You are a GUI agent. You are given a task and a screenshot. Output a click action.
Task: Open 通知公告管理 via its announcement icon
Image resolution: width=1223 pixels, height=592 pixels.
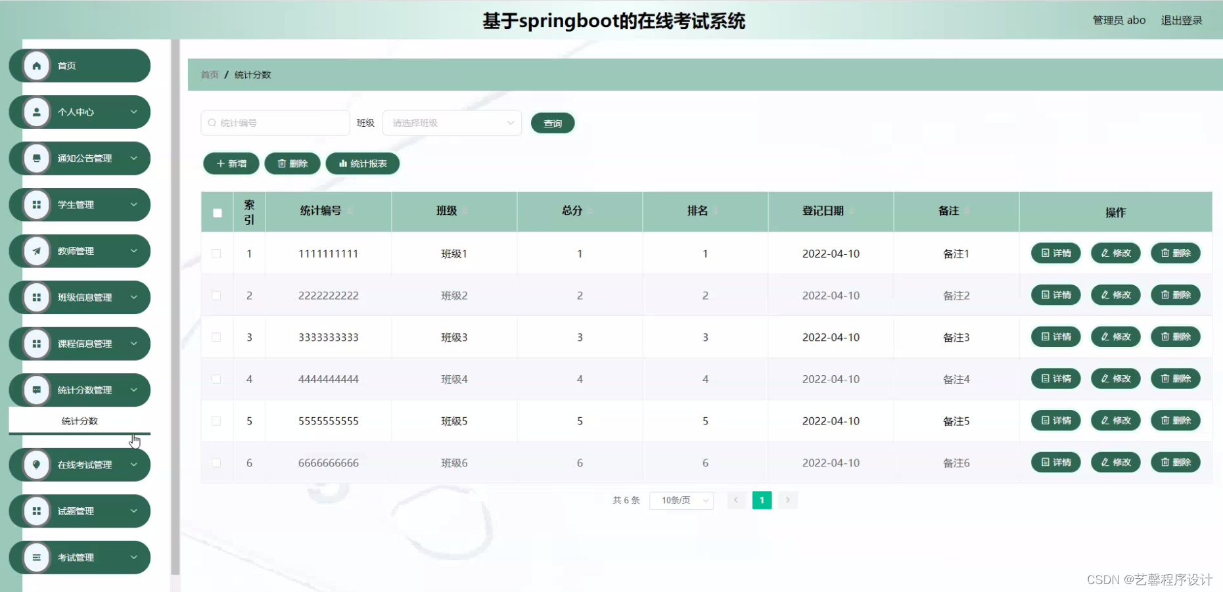click(x=36, y=158)
